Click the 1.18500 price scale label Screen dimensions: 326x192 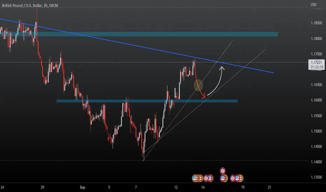[x=317, y=23]
